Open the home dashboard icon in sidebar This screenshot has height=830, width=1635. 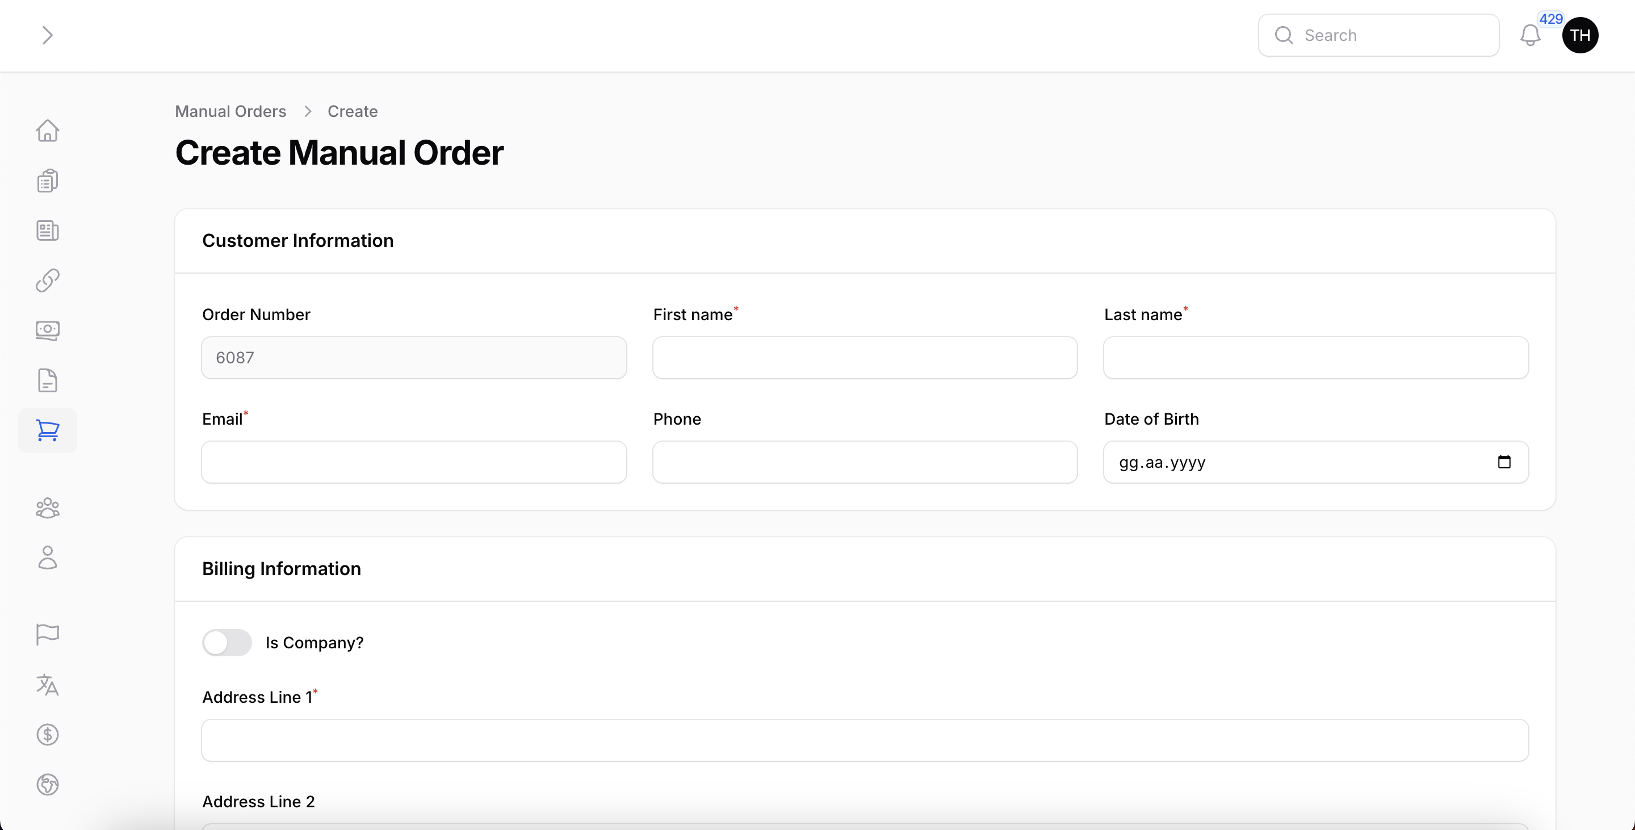[x=48, y=131]
